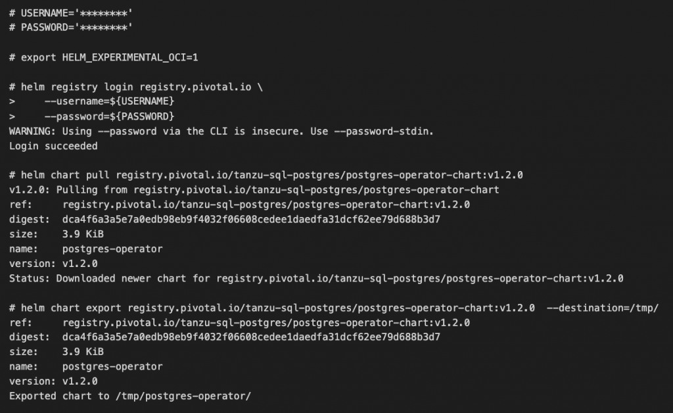Click the last 'name: postgres-operator' line
This screenshot has width=673, height=413.
pos(85,366)
